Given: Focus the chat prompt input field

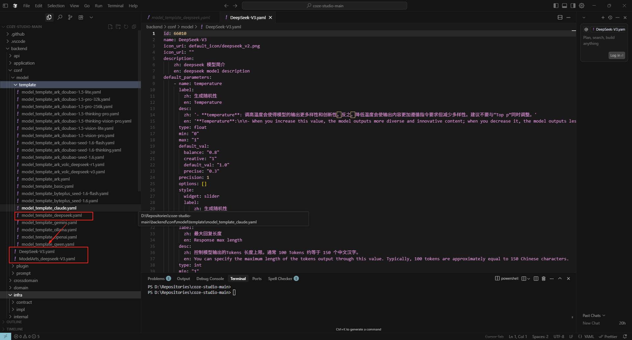Looking at the screenshot, I should [x=604, y=41].
